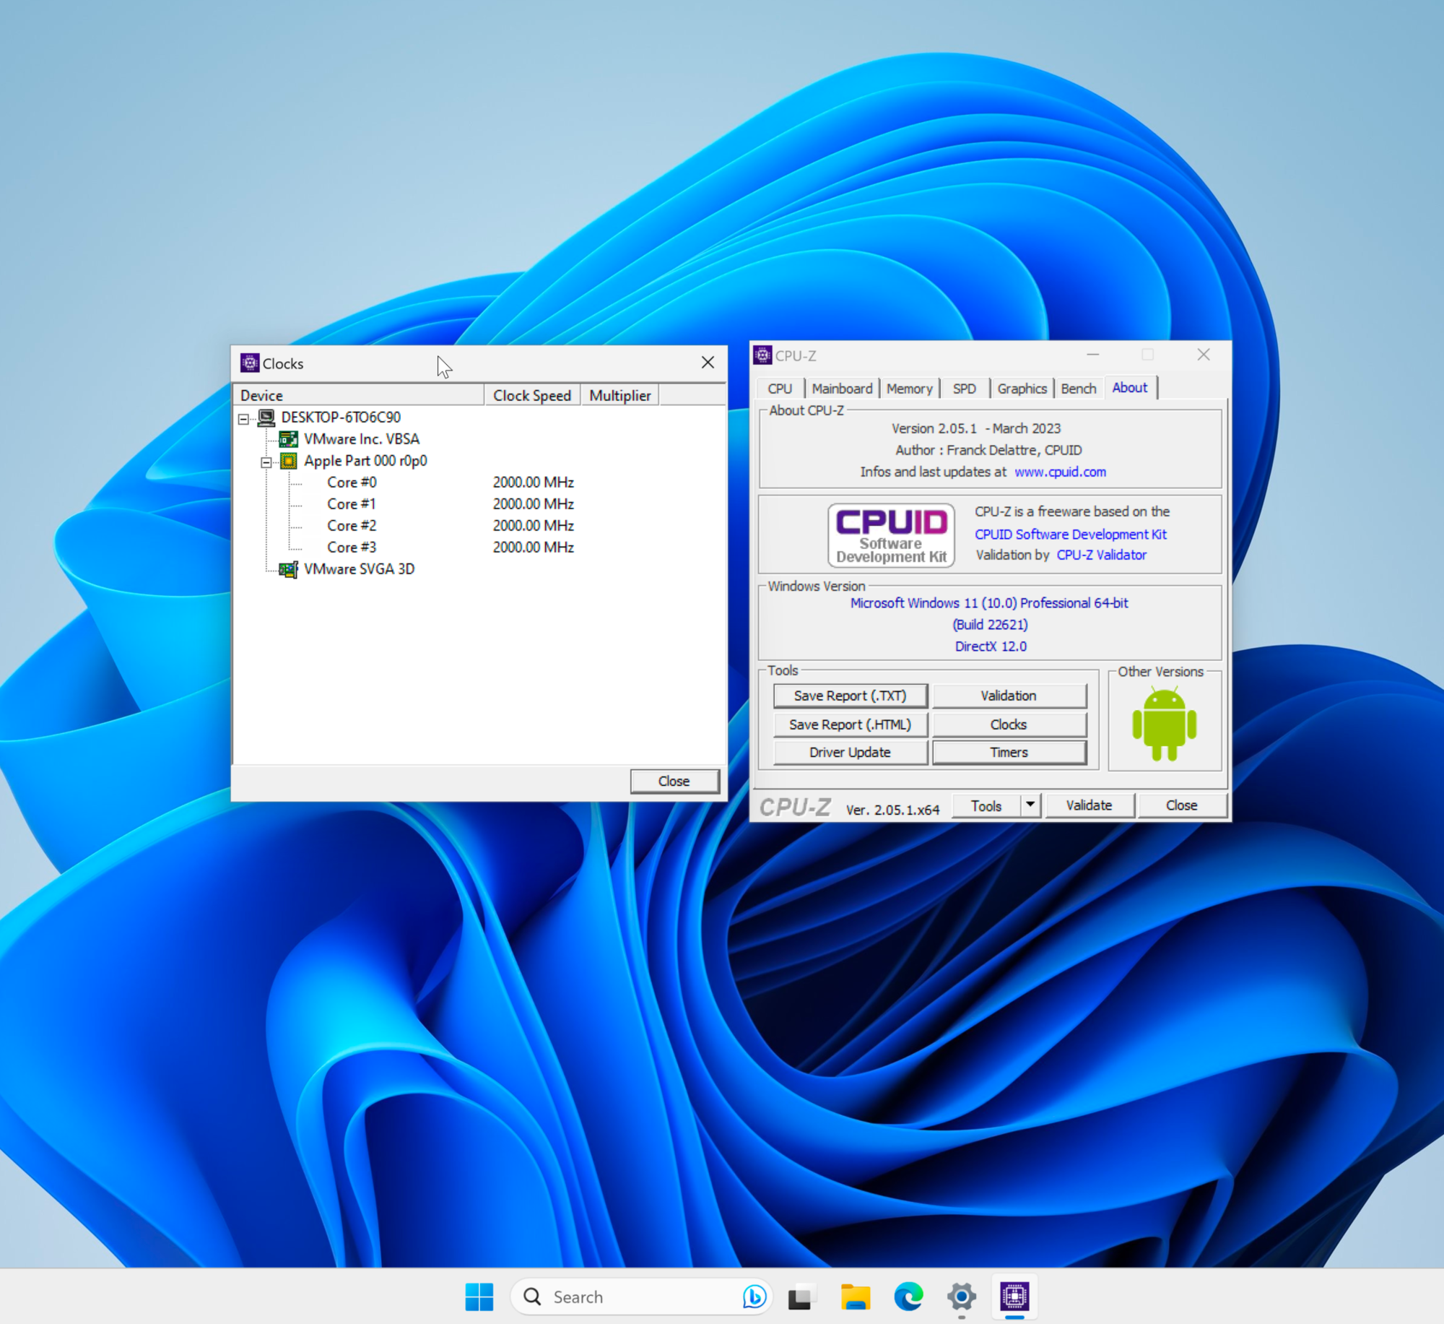Click the CPUID Software Development Kit logo
Viewport: 1444px width, 1324px height.
pyautogui.click(x=891, y=535)
